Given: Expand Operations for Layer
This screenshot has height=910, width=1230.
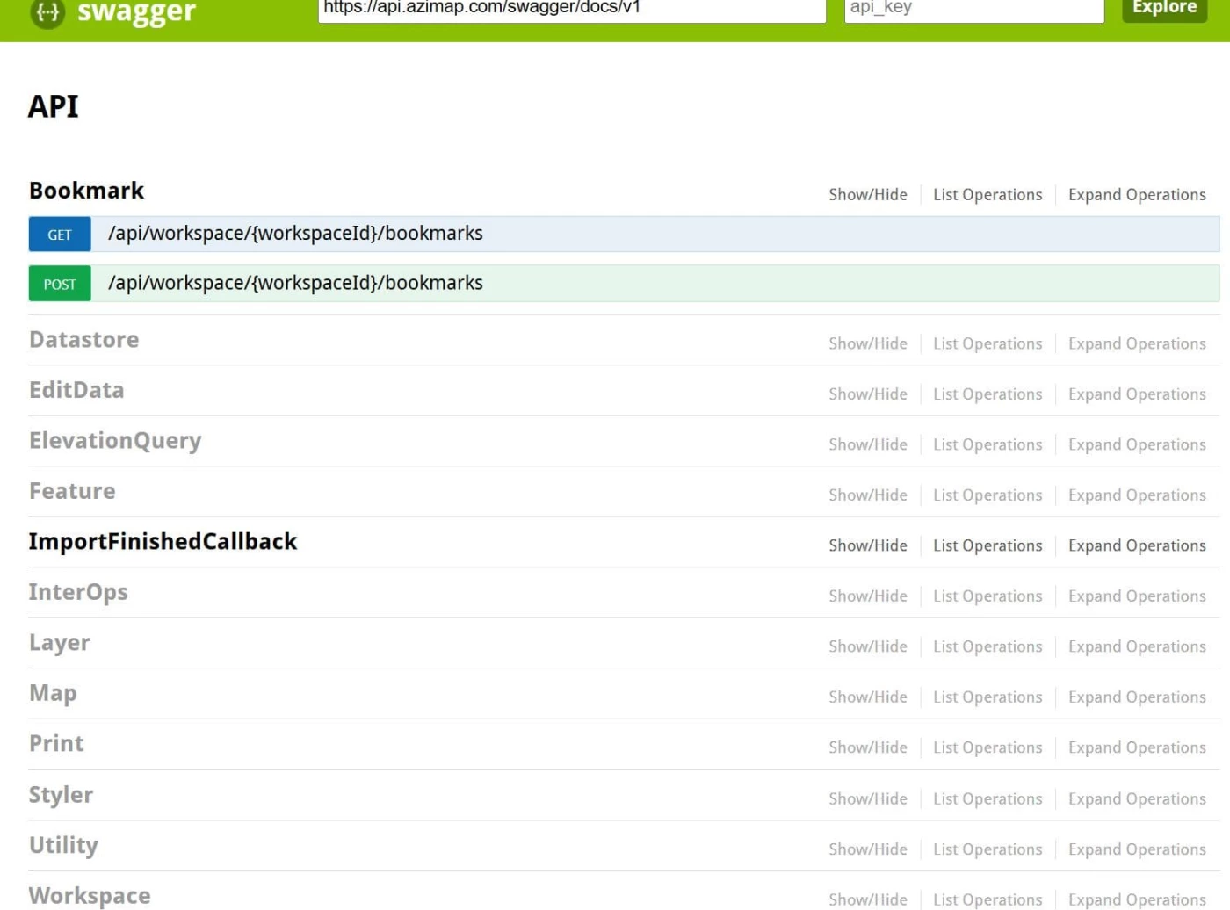Looking at the screenshot, I should pos(1136,647).
